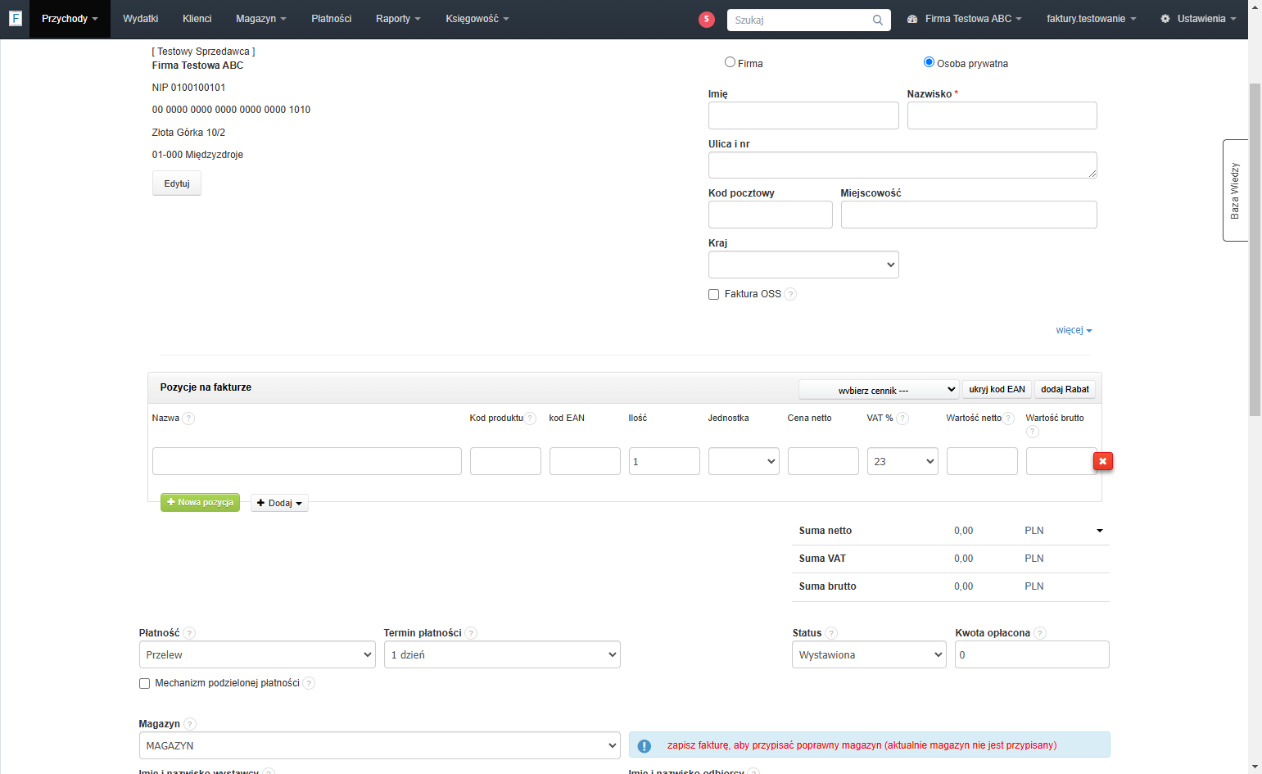Open the Przychody menu

tap(70, 19)
